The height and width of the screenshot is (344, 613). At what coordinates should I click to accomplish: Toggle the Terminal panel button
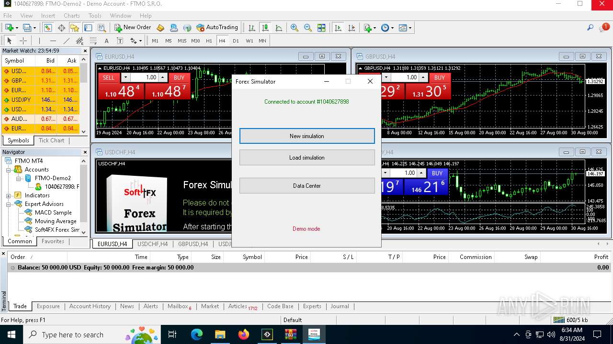(88, 28)
